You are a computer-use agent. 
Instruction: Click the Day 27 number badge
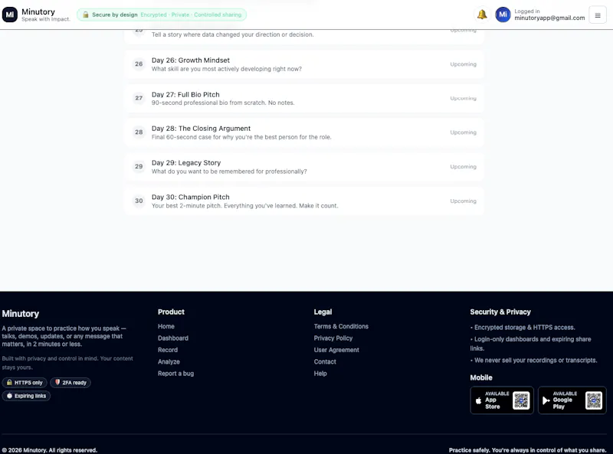(139, 98)
